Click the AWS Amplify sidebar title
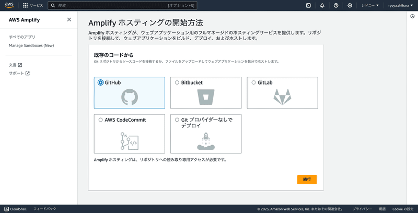Viewport: 418px width, 213px height. (24, 20)
